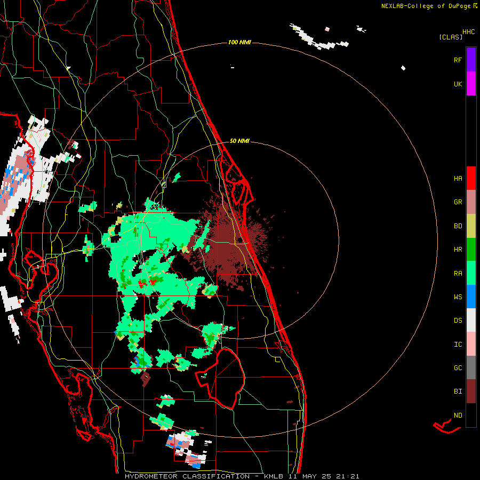Select the light pink IC legend swatch
480x480 pixels.
471,344
